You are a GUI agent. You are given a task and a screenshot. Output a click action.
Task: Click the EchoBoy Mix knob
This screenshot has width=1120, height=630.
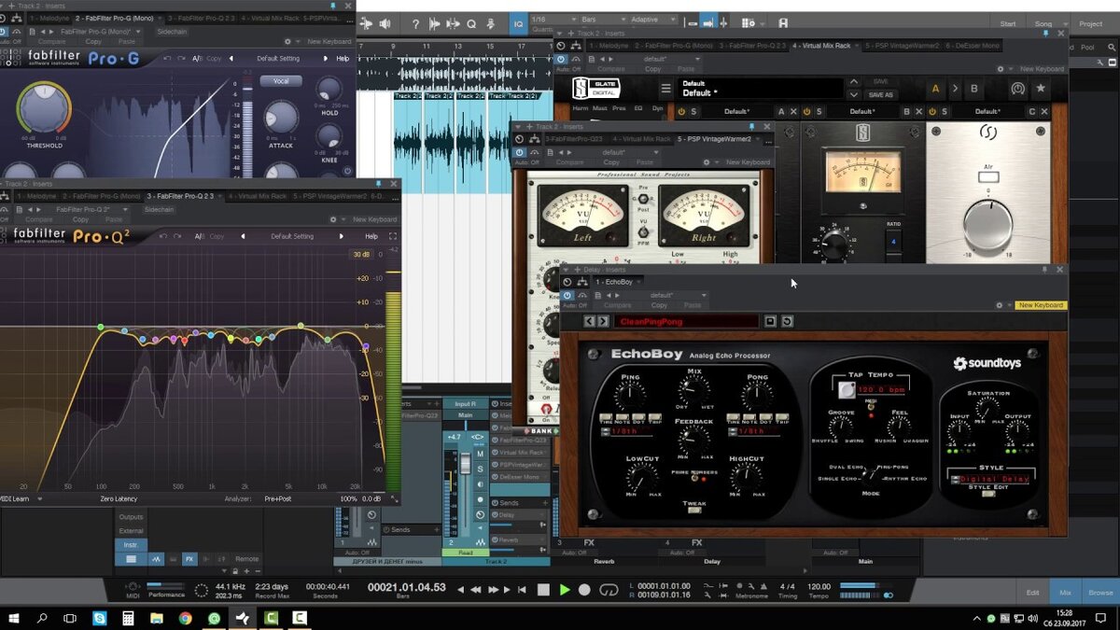[x=694, y=392]
